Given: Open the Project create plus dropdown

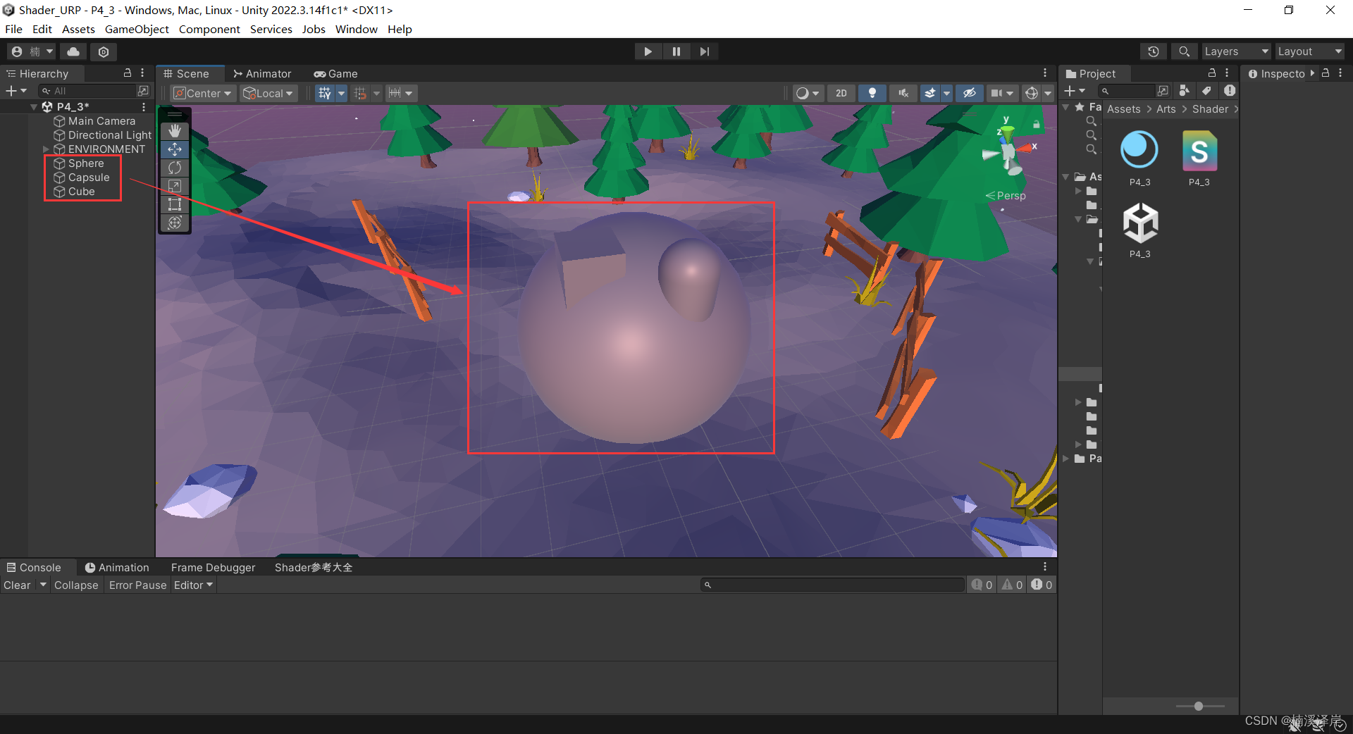Looking at the screenshot, I should pos(1075,91).
